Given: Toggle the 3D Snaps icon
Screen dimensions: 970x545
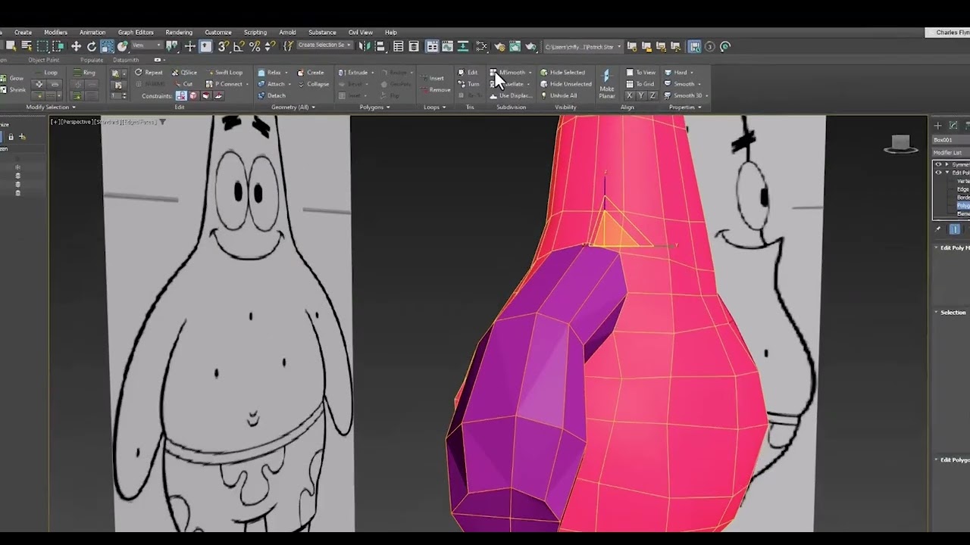Looking at the screenshot, I should [224, 46].
